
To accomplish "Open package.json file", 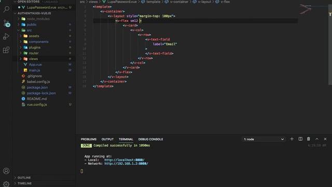I will (37, 87).
